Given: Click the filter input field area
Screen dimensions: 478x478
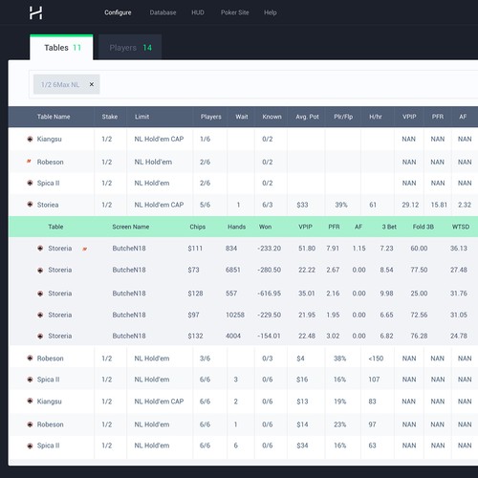Looking at the screenshot, I should click(x=287, y=84).
